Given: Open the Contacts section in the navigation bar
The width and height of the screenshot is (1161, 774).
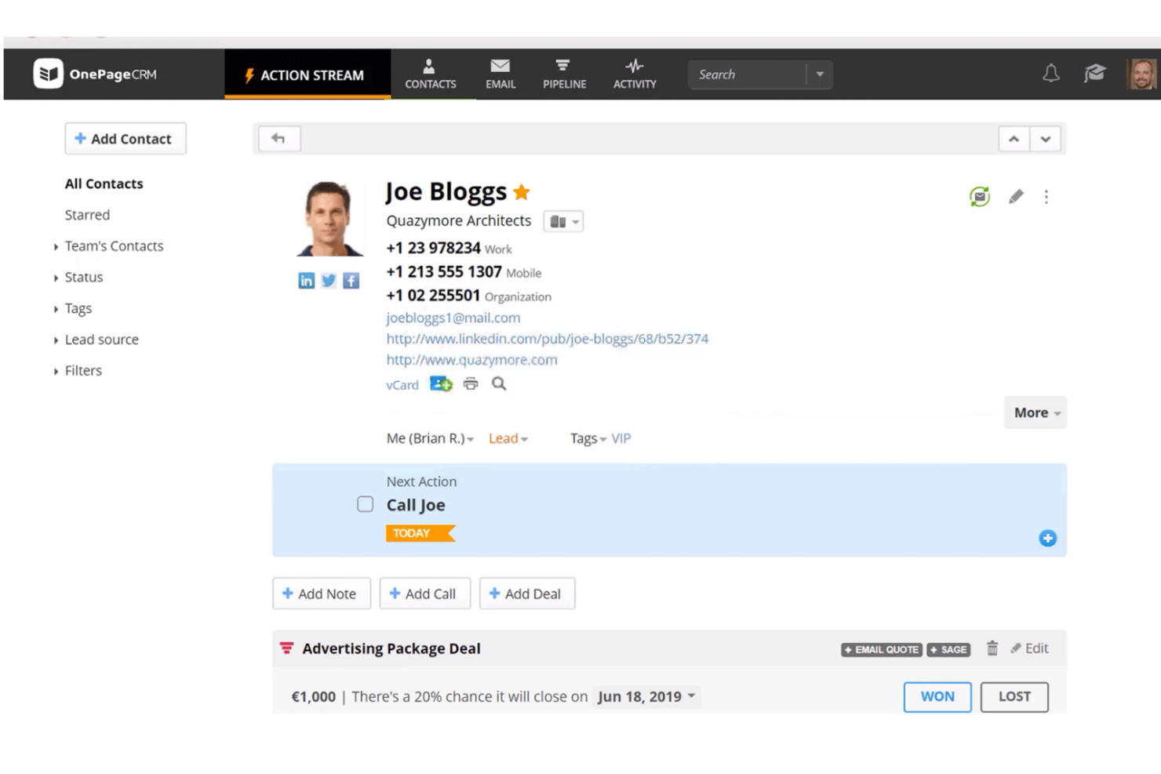Looking at the screenshot, I should (430, 74).
